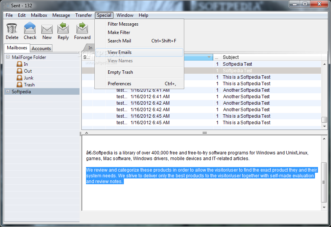
Task: Click the sort arrow on the highlighted column
Action: pyautogui.click(x=209, y=57)
